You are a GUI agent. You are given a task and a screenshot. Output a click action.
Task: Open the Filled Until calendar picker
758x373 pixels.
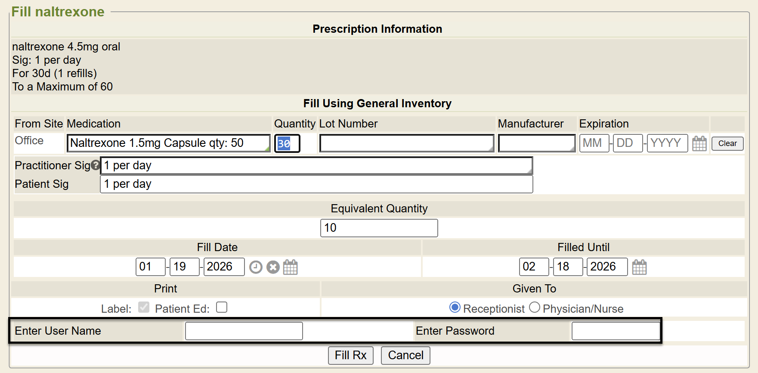(639, 267)
